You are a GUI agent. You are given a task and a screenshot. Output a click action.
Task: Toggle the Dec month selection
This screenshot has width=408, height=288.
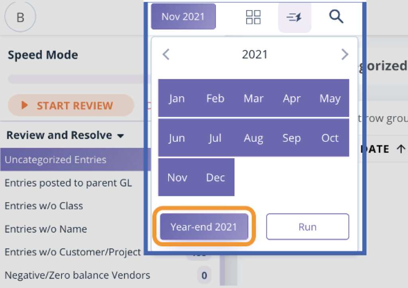[216, 178]
